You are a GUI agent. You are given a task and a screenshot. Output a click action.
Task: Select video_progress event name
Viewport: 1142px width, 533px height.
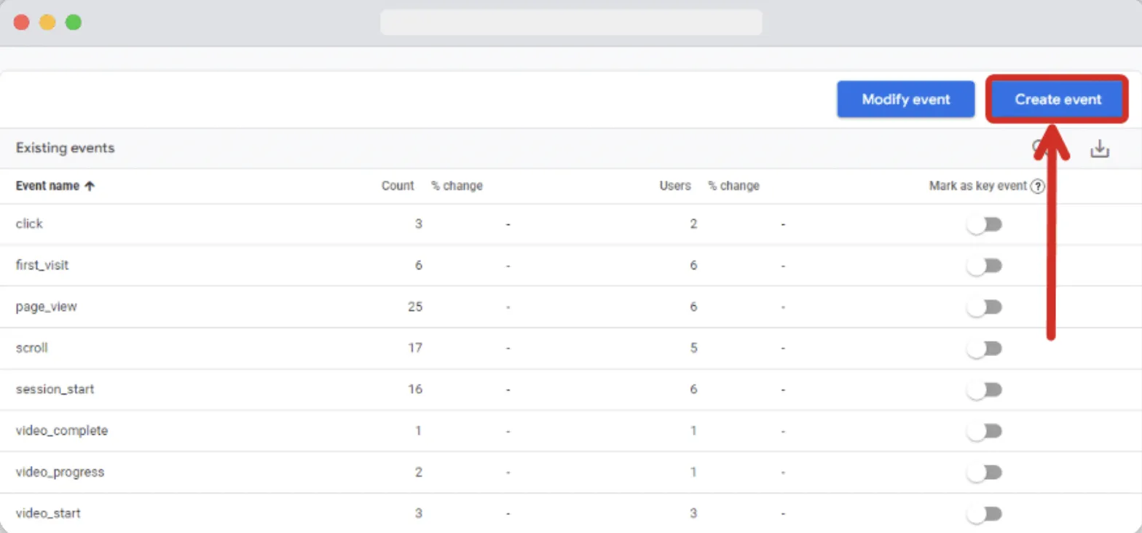point(60,472)
